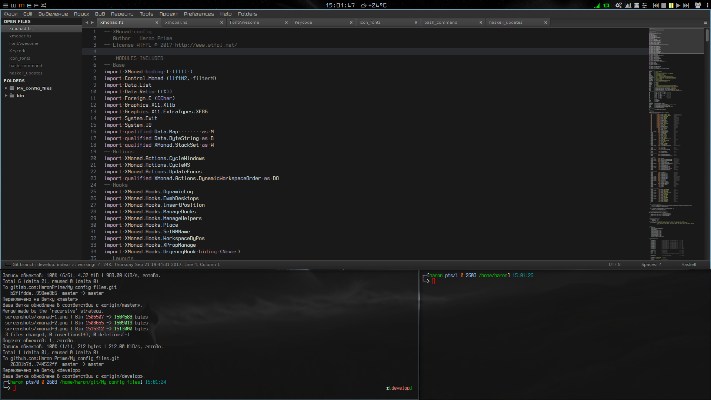
Task: Click the shuffle icon in top bar
Action: coord(43,5)
